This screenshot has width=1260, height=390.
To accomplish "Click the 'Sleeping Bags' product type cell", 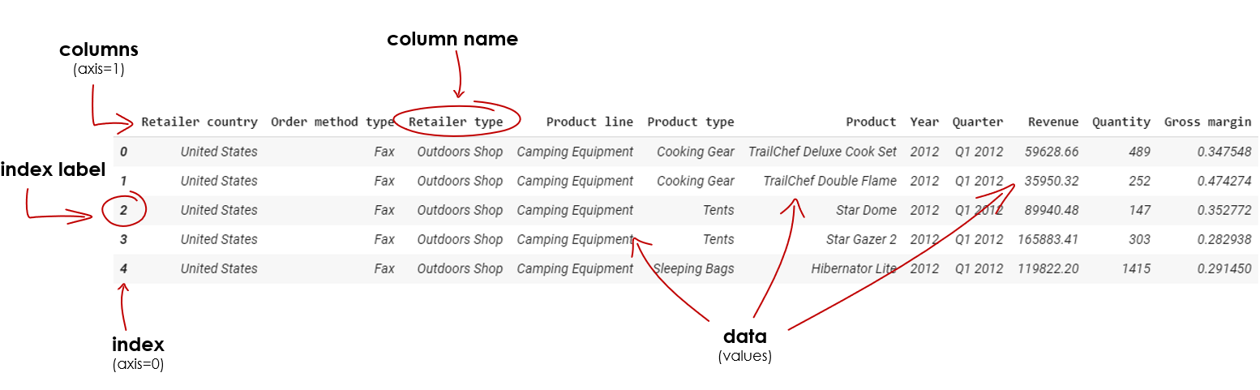I will point(693,269).
